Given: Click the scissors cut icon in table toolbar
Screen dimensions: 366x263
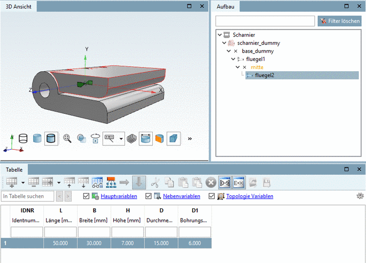Looking at the screenshot, I should (x=155, y=182).
